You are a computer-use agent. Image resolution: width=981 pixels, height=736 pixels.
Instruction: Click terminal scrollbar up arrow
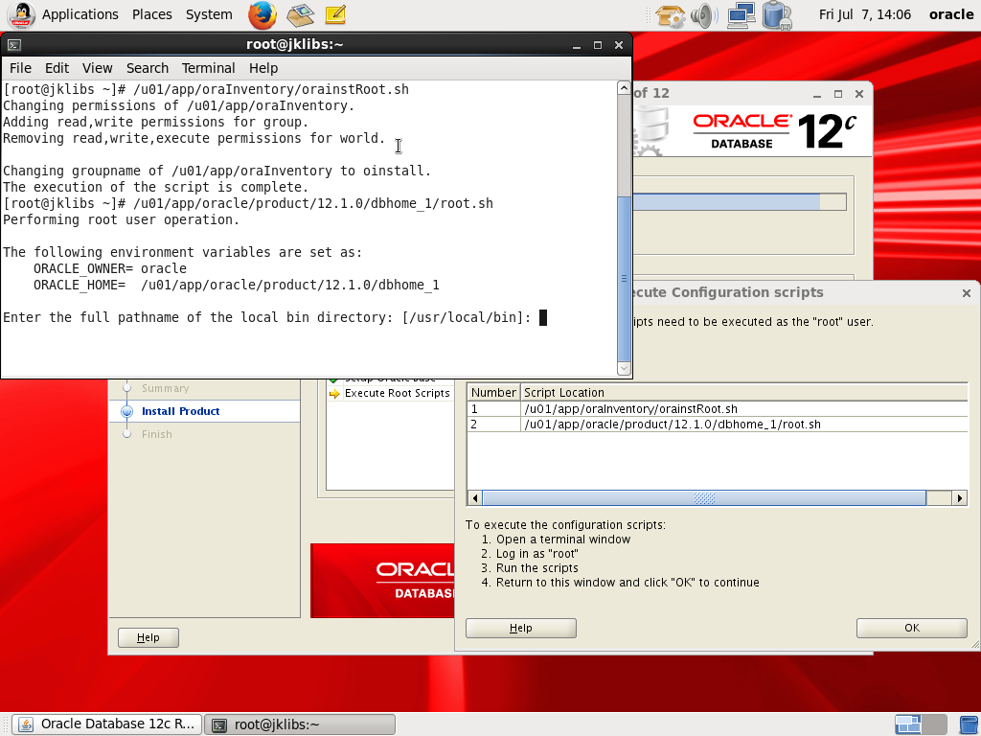pyautogui.click(x=624, y=88)
